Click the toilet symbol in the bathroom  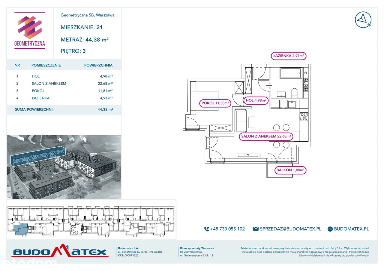point(294,93)
